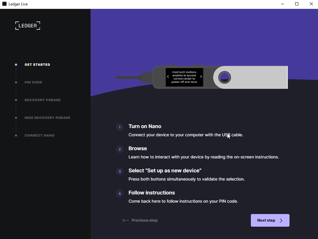Click the "Turn on Nano" heading
318x239 pixels.
point(145,126)
